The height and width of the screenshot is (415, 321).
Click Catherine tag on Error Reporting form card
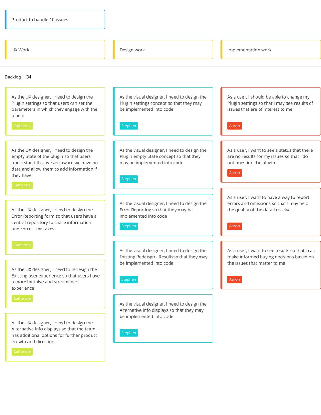point(22,245)
